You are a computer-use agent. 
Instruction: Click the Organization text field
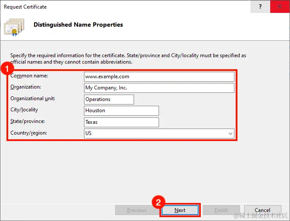159,88
